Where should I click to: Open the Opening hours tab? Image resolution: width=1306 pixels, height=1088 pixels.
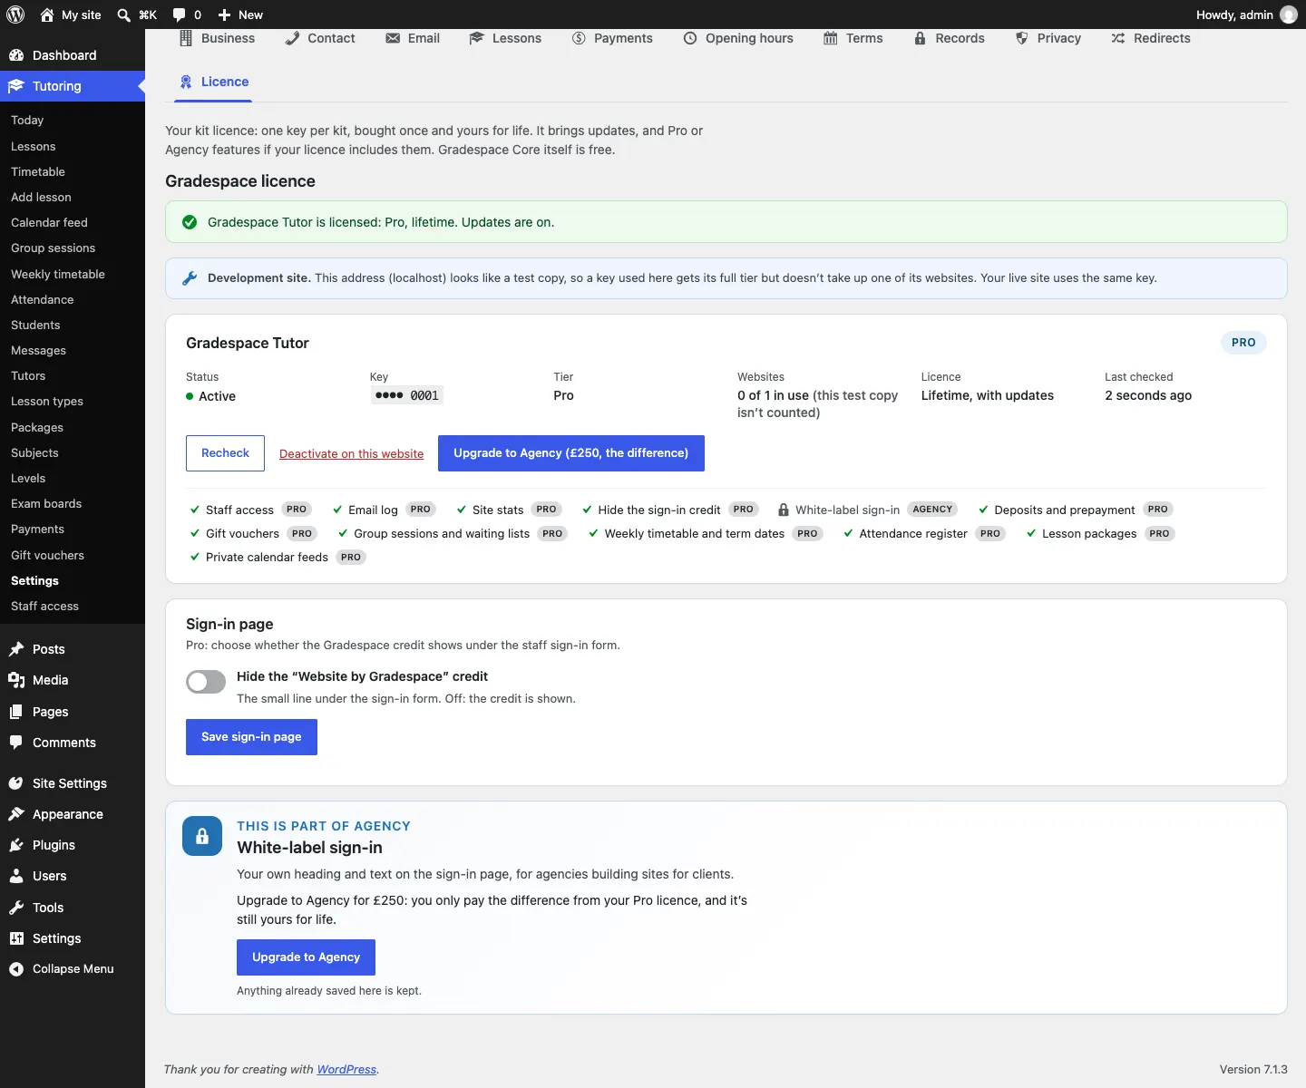pos(738,38)
